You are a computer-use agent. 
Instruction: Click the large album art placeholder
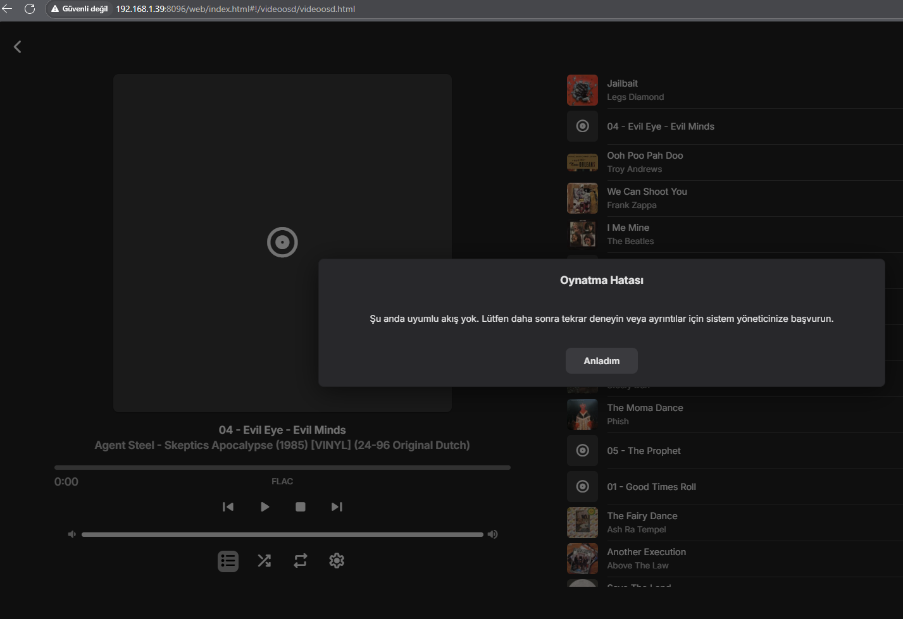click(282, 243)
